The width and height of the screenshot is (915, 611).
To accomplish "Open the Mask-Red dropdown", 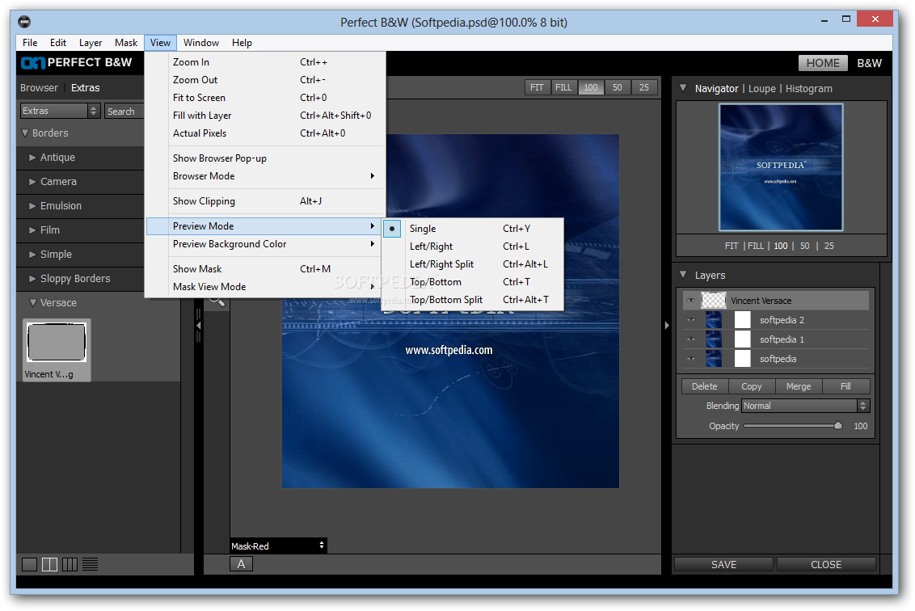I will click(x=278, y=546).
